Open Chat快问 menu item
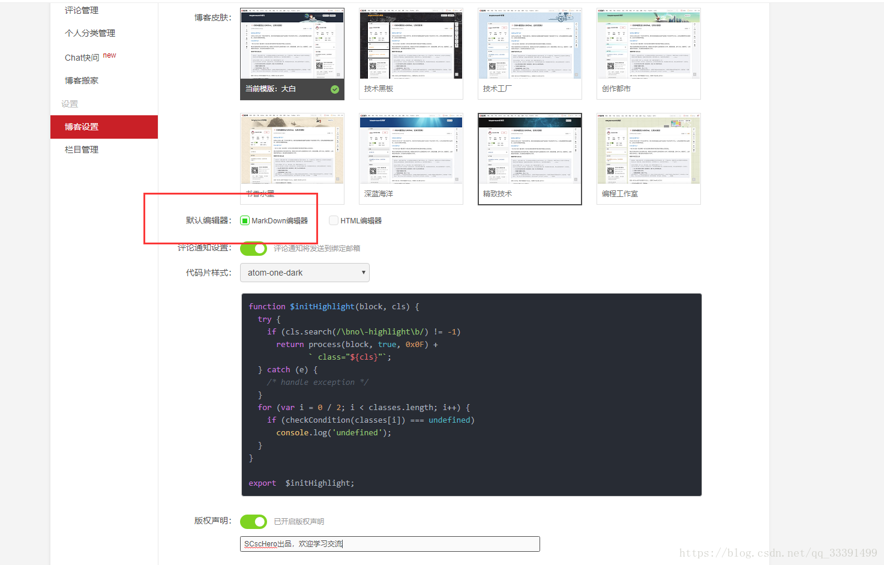 coord(82,58)
